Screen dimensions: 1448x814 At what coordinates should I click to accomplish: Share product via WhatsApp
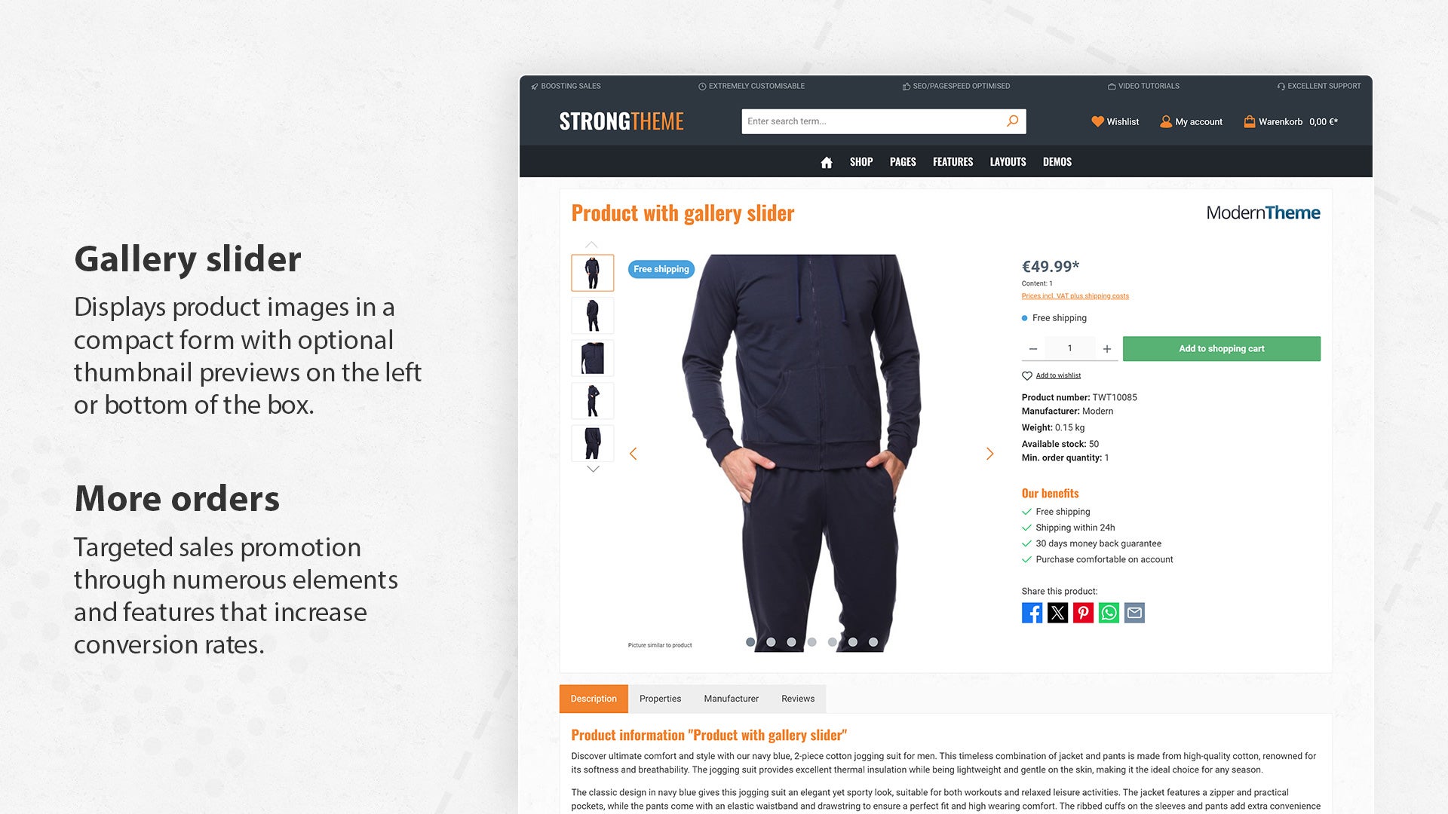(1109, 613)
